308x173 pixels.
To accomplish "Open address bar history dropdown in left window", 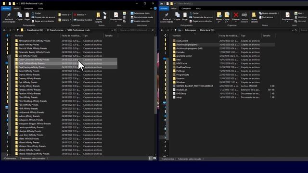I will tap(112, 30).
